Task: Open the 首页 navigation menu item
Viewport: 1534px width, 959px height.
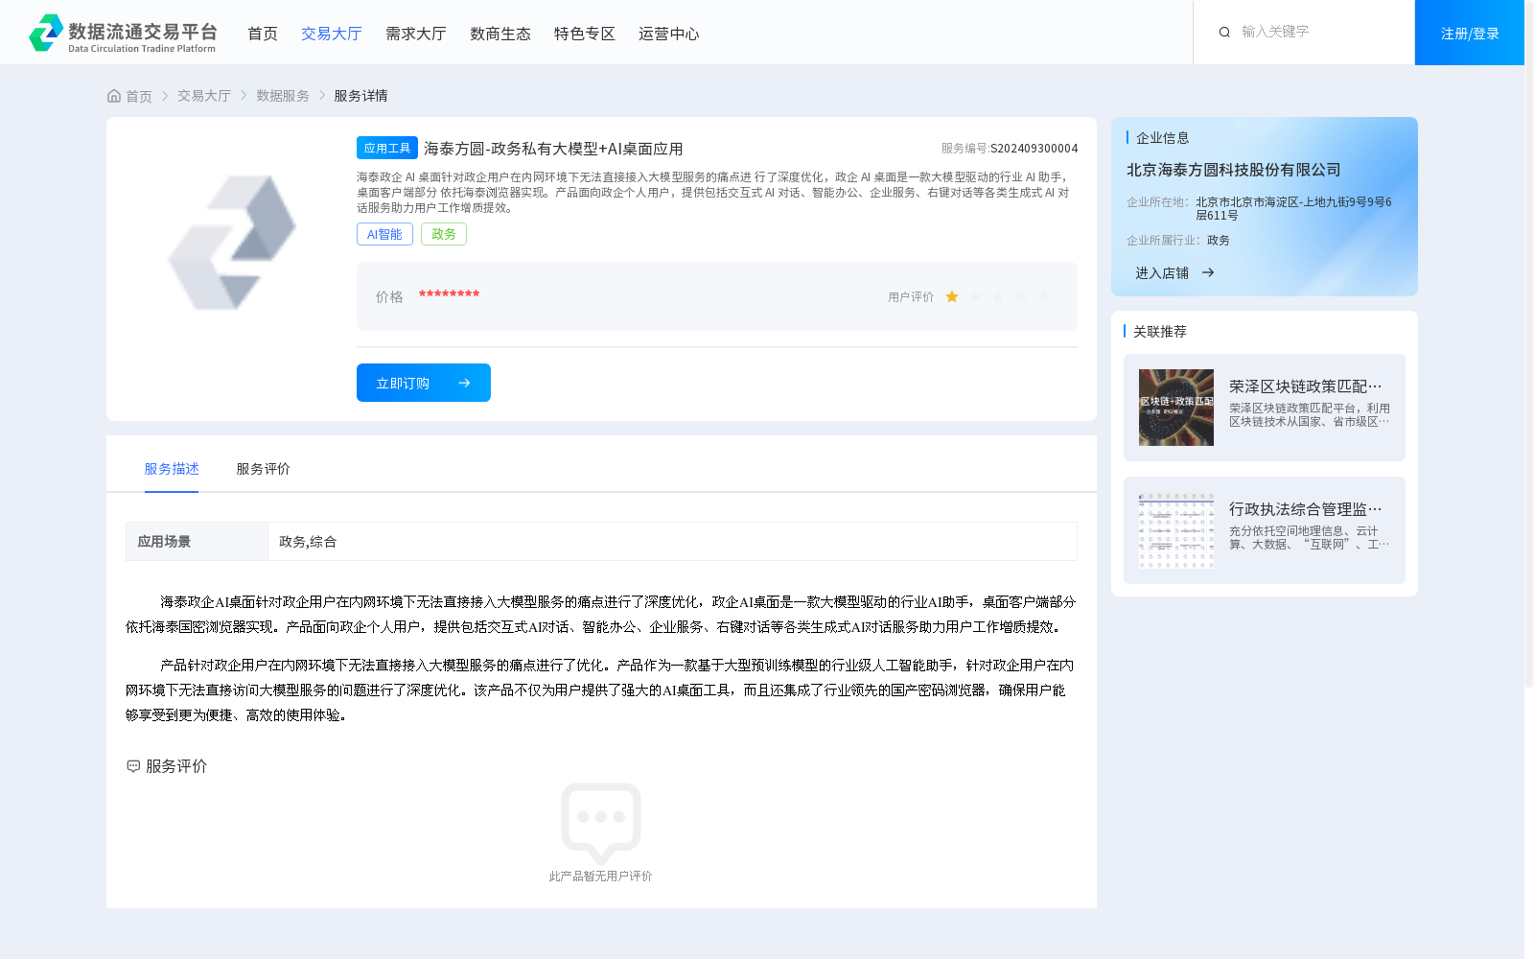Action: coord(263,34)
